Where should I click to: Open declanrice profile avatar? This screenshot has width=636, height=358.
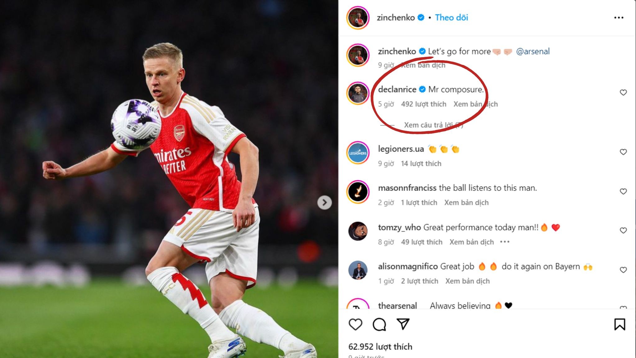(358, 93)
